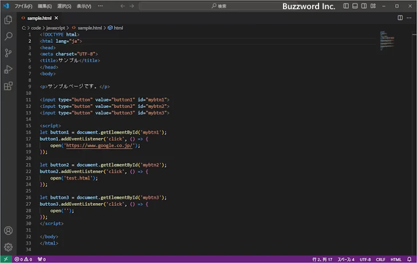Open the Accounts menu icon

pyautogui.click(x=8, y=231)
